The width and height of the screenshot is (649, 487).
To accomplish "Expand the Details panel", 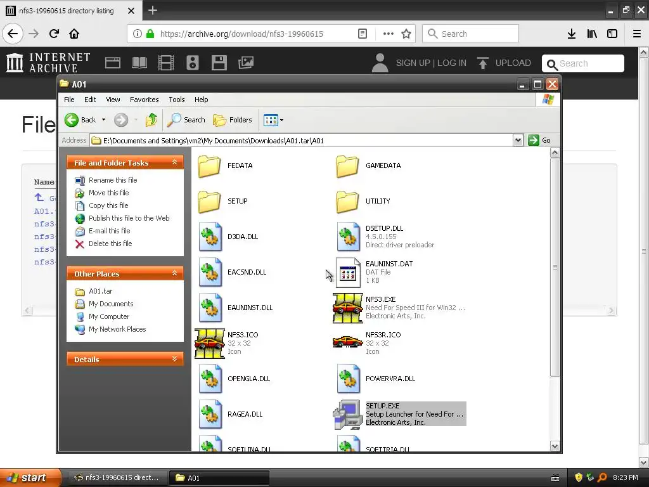I will click(x=174, y=359).
